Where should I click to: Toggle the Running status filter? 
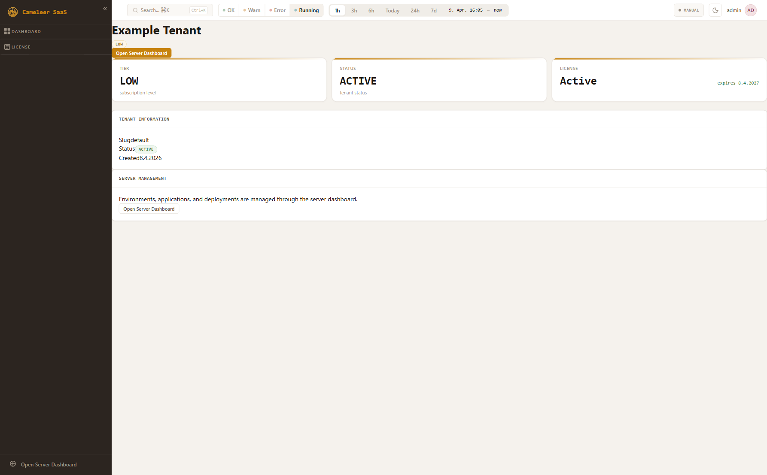click(307, 10)
